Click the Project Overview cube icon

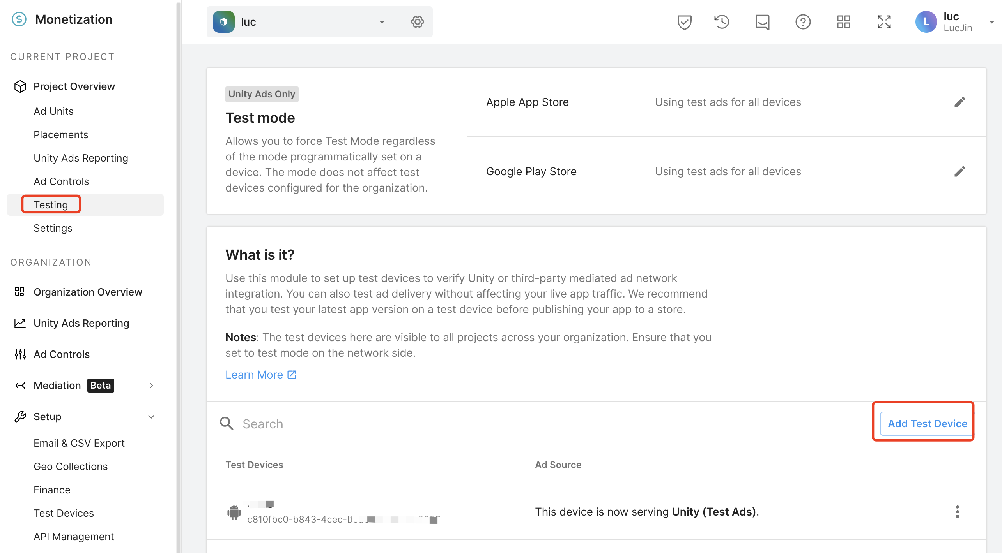[x=20, y=86]
